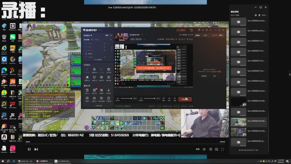Viewport: 291px width, 164px height.
Task: Adjust the speaker volume slider in 直播伴侣
Action: tap(150, 98)
